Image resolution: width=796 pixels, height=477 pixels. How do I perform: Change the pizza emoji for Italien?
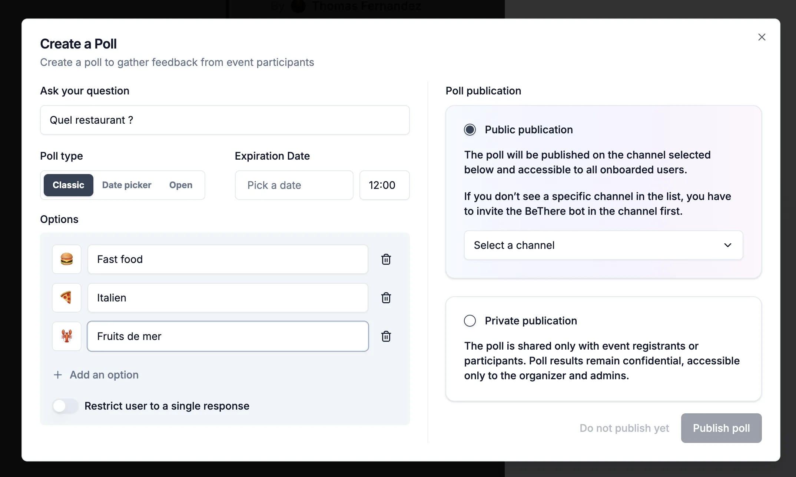[67, 298]
